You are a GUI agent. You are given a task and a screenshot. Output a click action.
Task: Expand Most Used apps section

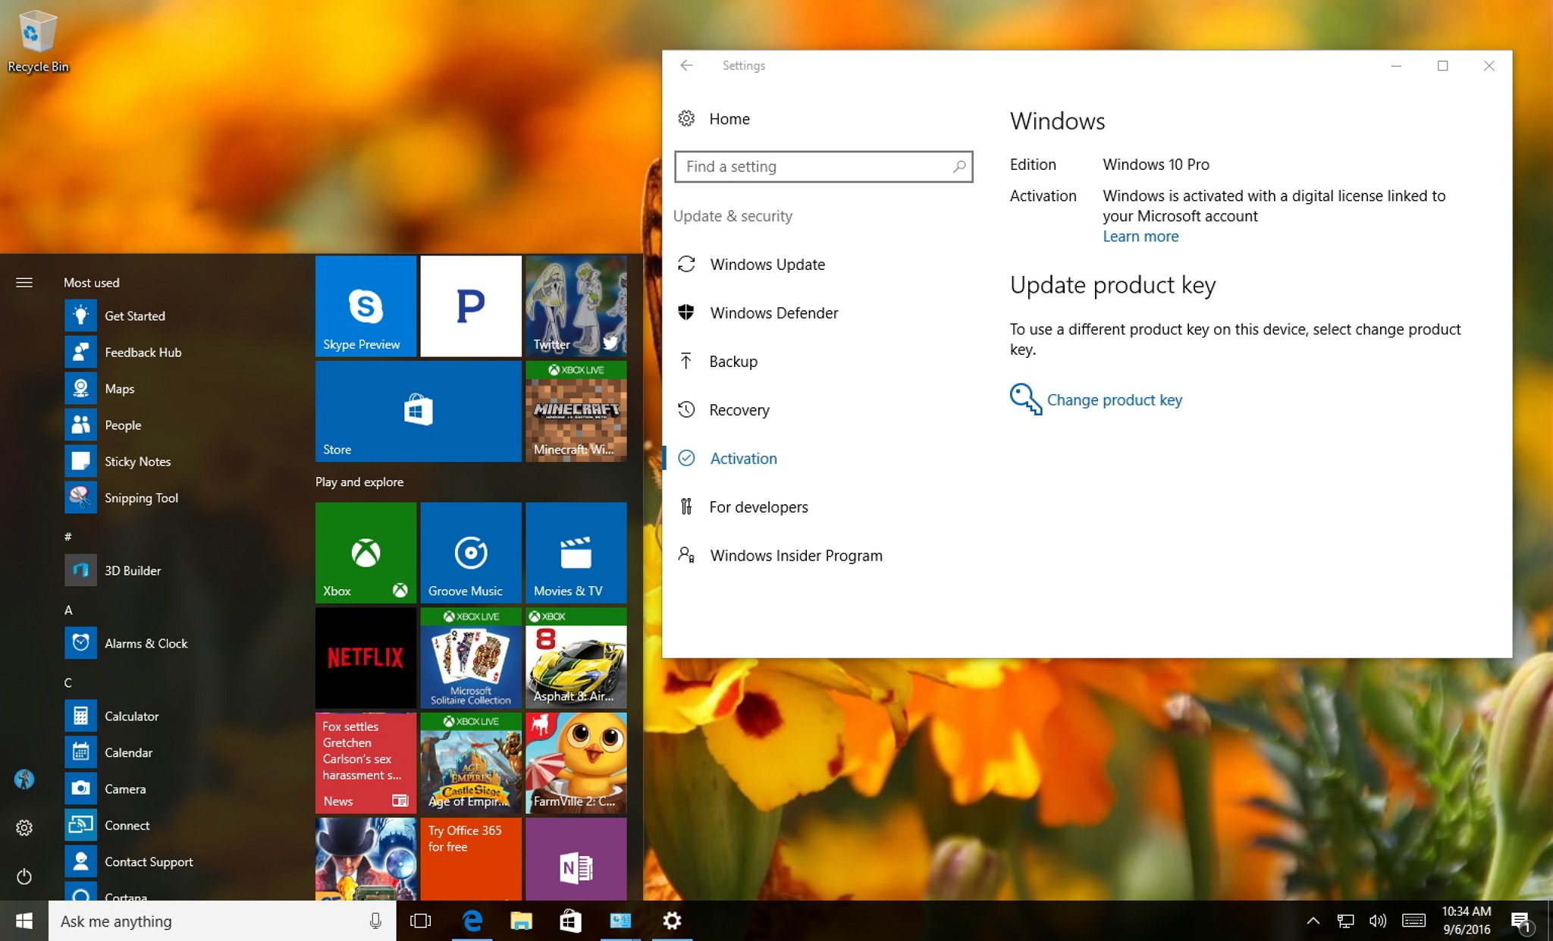click(92, 282)
